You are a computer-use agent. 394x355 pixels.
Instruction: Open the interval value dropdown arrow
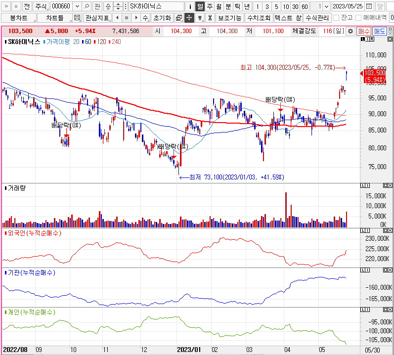pyautogui.click(x=326, y=6)
